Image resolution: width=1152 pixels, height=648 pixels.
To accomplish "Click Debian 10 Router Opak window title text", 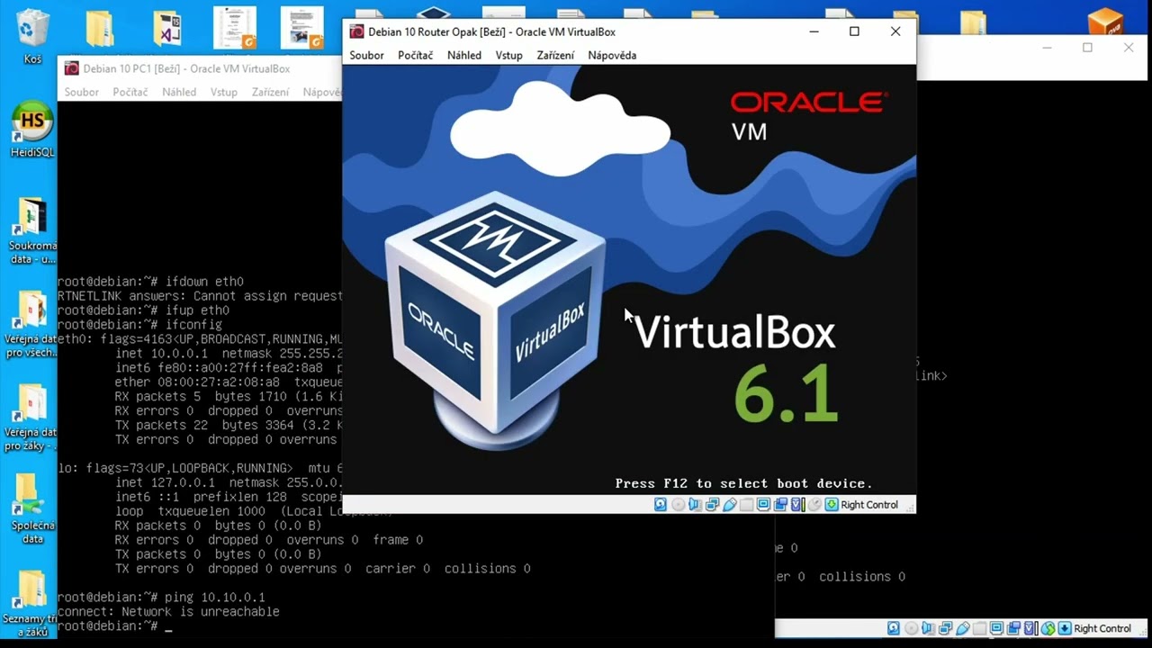I will pos(491,31).
